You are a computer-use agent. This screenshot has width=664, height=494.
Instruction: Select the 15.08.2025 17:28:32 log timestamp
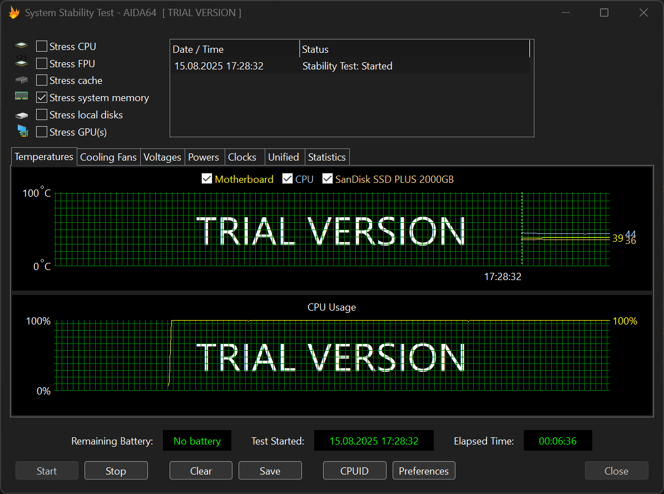click(219, 66)
